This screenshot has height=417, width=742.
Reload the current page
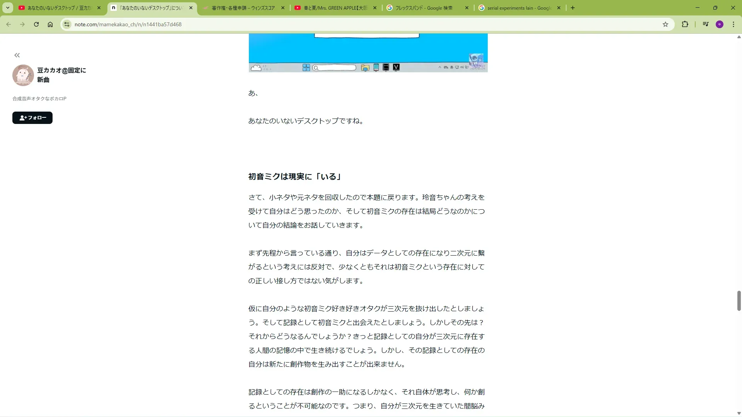tap(36, 24)
